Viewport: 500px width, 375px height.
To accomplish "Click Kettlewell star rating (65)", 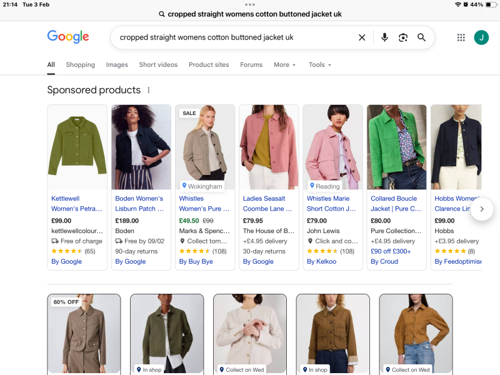I will 73,251.
